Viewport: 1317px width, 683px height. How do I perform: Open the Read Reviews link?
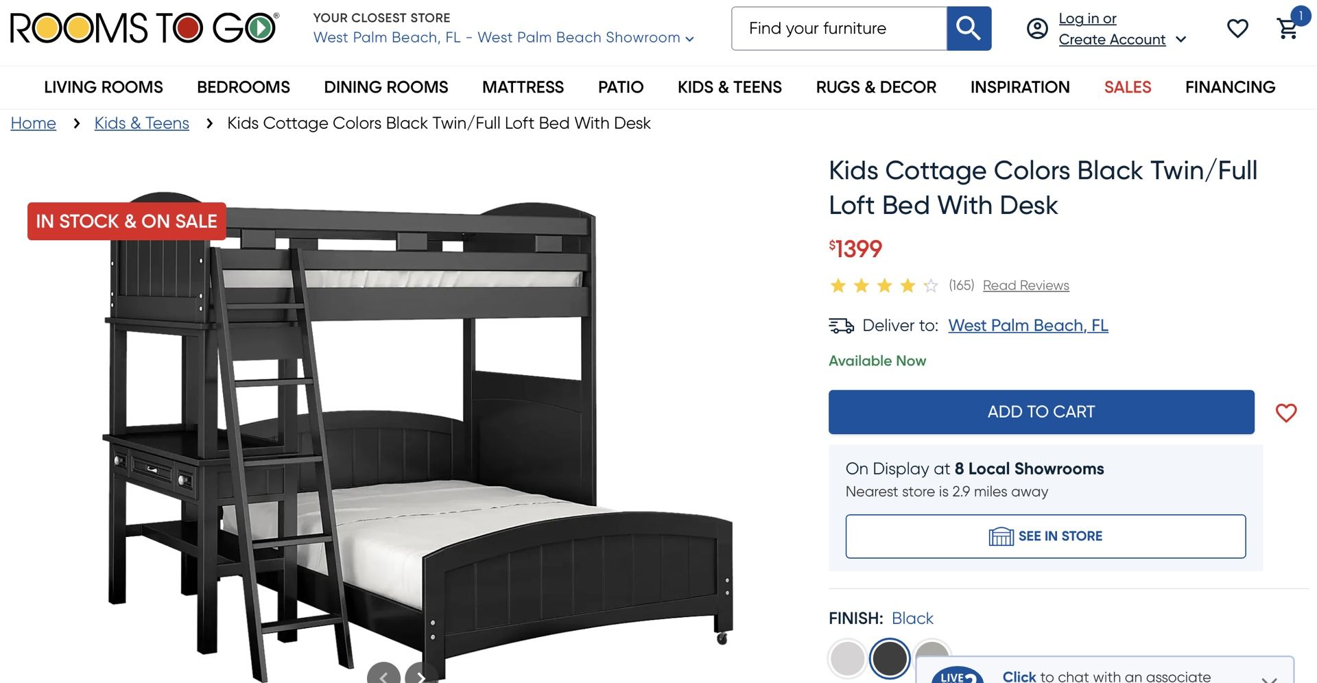click(x=1025, y=285)
